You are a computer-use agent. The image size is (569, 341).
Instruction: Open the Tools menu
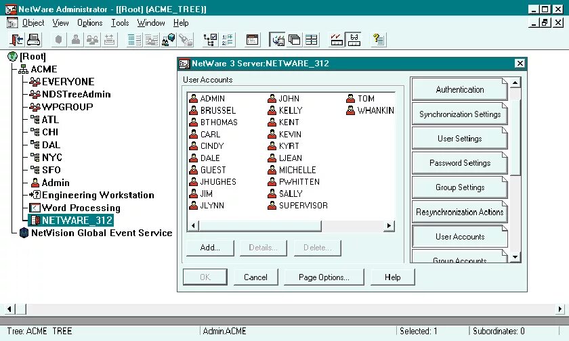[x=120, y=23]
